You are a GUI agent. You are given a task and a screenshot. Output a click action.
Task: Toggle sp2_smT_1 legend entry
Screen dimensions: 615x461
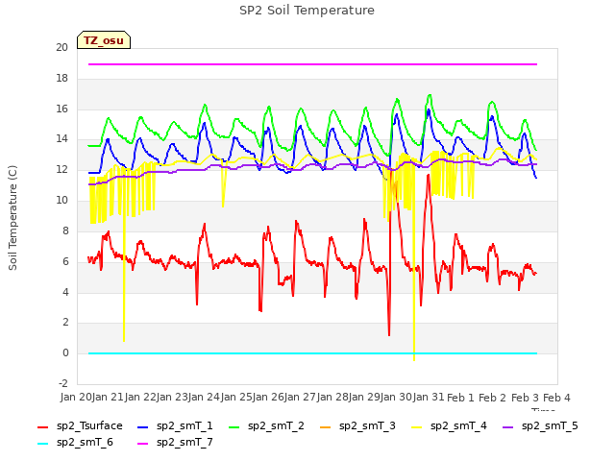click(x=175, y=426)
